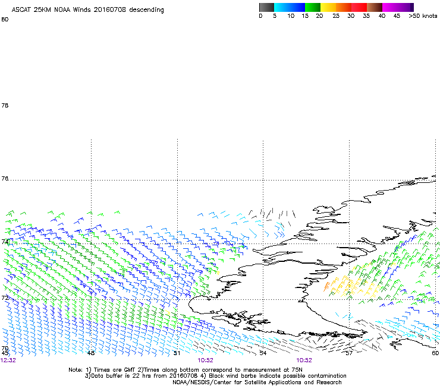Click the note line 'Times are GMT'
Image resolution: width=440 pixels, height=386 pixels.
click(115, 370)
